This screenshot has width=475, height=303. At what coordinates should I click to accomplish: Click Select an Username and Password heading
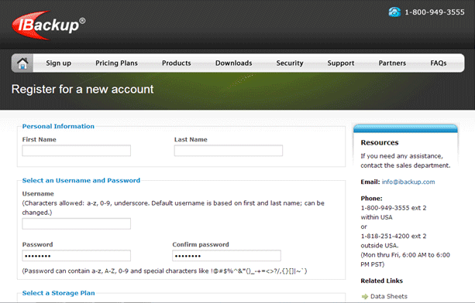[81, 180]
